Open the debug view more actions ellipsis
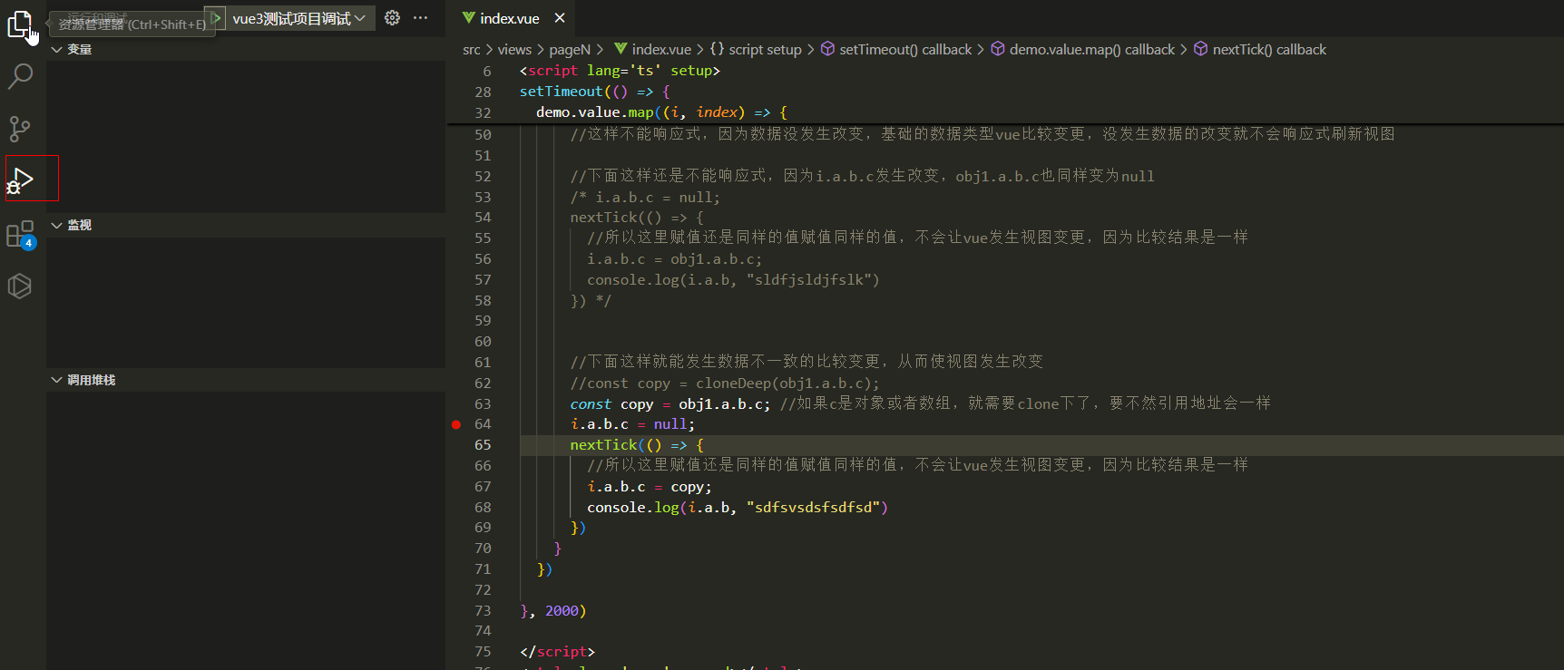Image resolution: width=1564 pixels, height=670 pixels. [x=420, y=18]
